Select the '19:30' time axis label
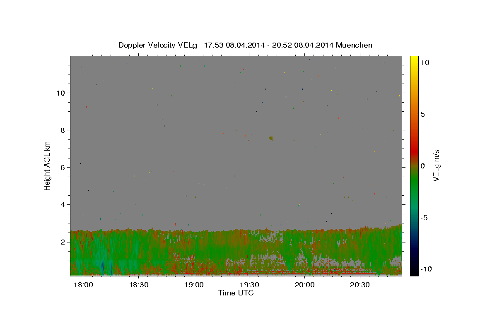Image resolution: width=497 pixels, height=331 pixels. [x=250, y=285]
